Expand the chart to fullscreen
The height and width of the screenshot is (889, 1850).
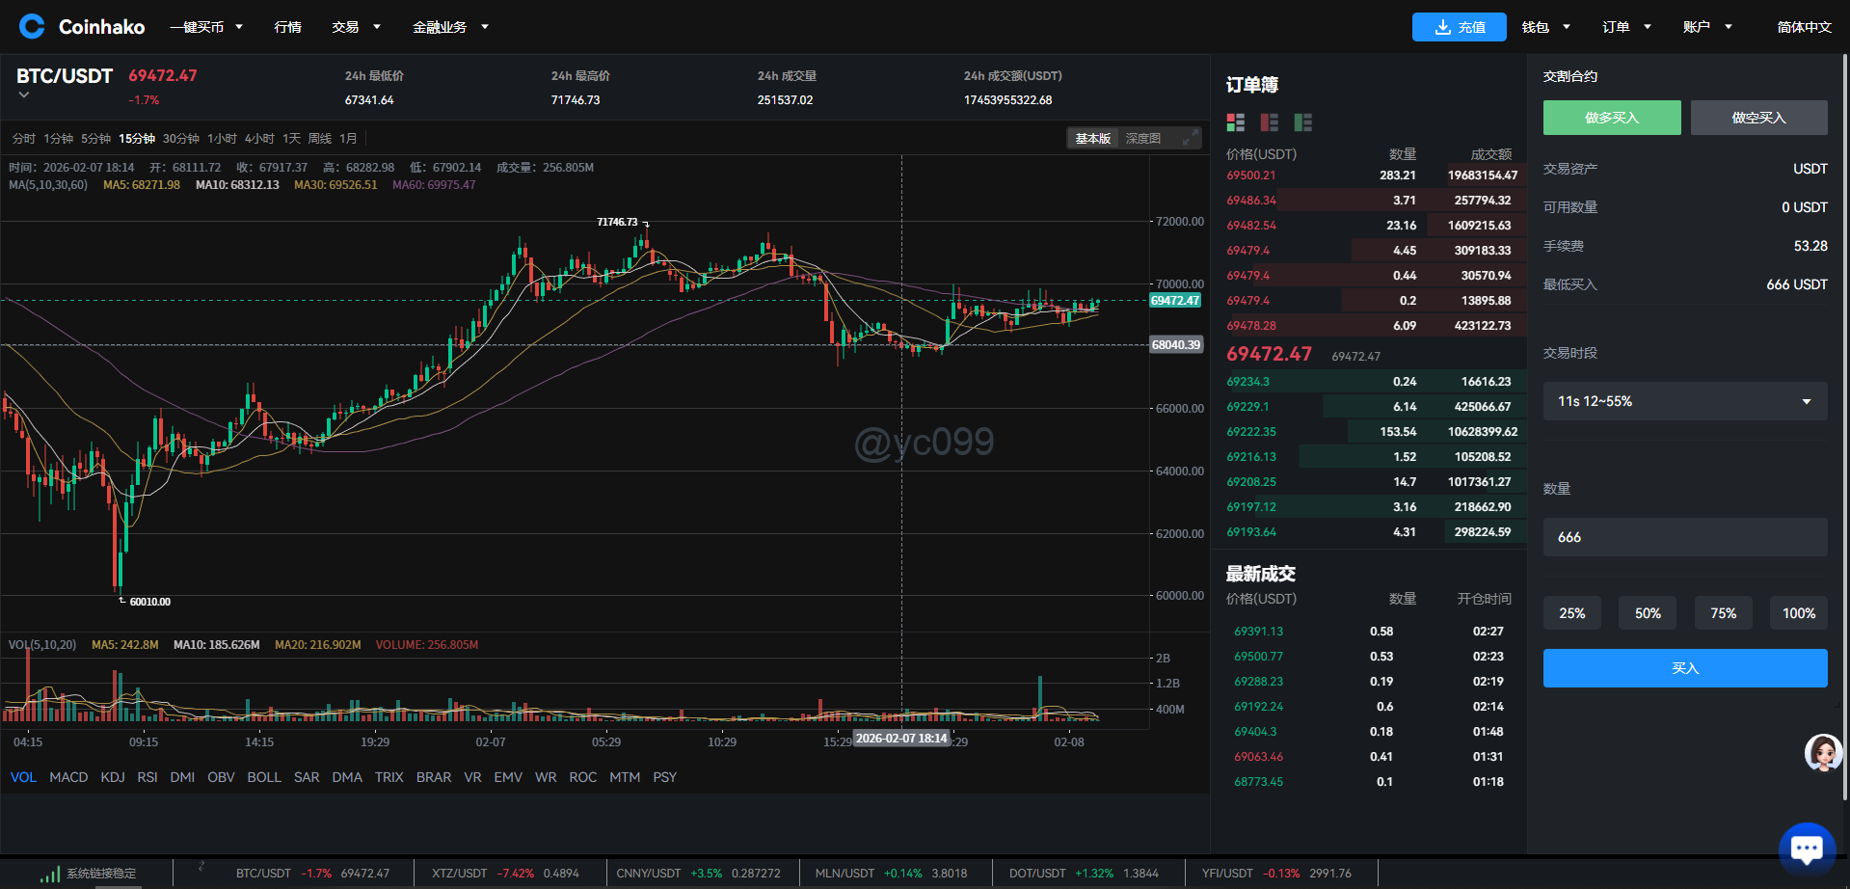point(1191,138)
